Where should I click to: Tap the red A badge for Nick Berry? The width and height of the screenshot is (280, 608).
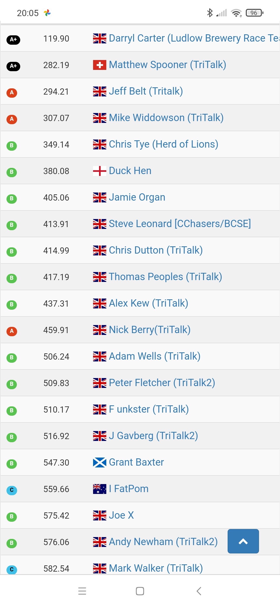pos(12,331)
